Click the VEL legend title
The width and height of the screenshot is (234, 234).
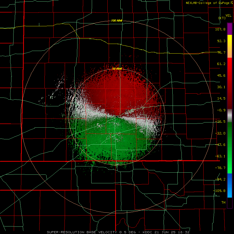click(228, 16)
